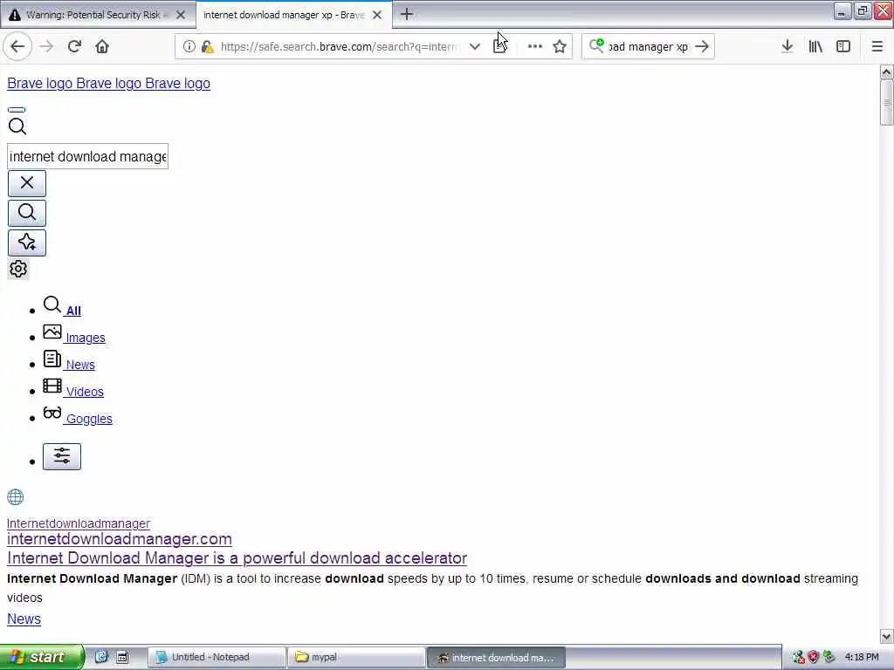The height and width of the screenshot is (670, 894).
Task: Click the globe favicon of first result
Action: pyautogui.click(x=16, y=497)
